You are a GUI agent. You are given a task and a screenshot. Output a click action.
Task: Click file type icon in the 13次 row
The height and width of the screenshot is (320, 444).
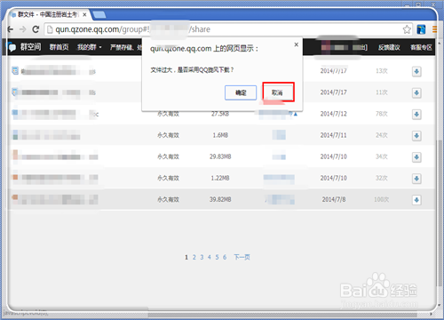[15, 70]
